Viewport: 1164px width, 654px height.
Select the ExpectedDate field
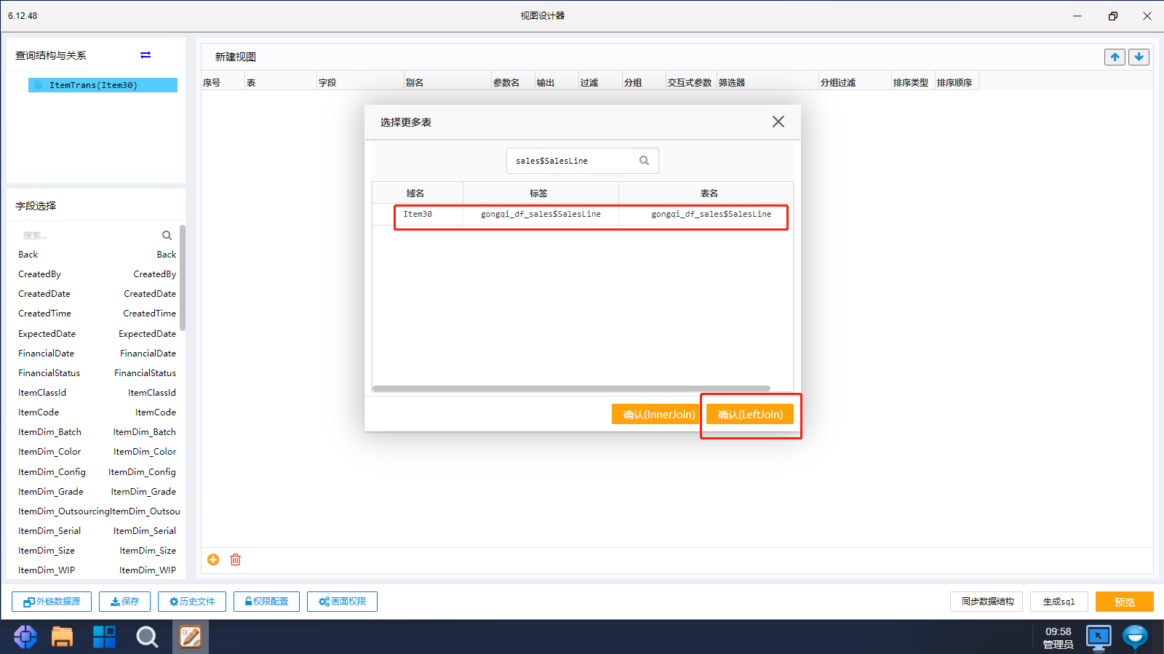point(97,334)
